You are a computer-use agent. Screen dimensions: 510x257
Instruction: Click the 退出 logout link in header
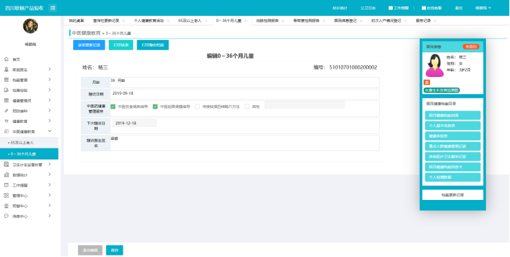tap(458, 8)
